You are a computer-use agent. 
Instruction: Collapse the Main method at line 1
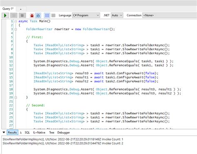click(16, 21)
